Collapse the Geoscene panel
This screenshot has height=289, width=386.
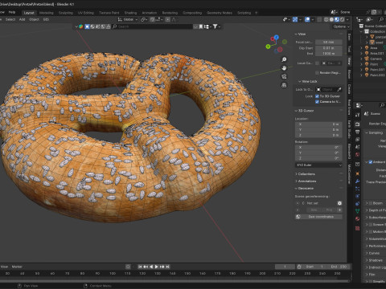tap(296, 189)
